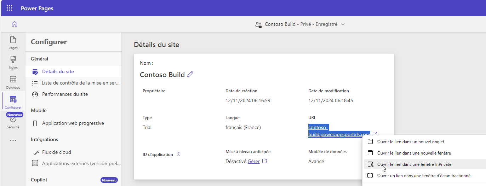Click the Mobile section heading

point(39,110)
